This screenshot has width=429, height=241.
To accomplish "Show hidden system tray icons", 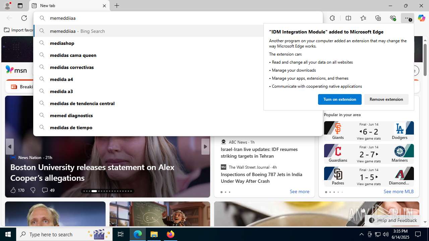I will [x=361, y=234].
